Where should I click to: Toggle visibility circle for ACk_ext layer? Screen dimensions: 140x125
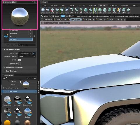pyautogui.click(x=65, y=20)
